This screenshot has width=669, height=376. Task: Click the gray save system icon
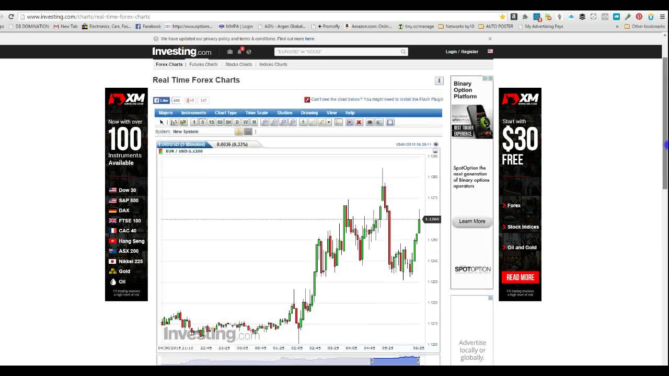point(248,132)
